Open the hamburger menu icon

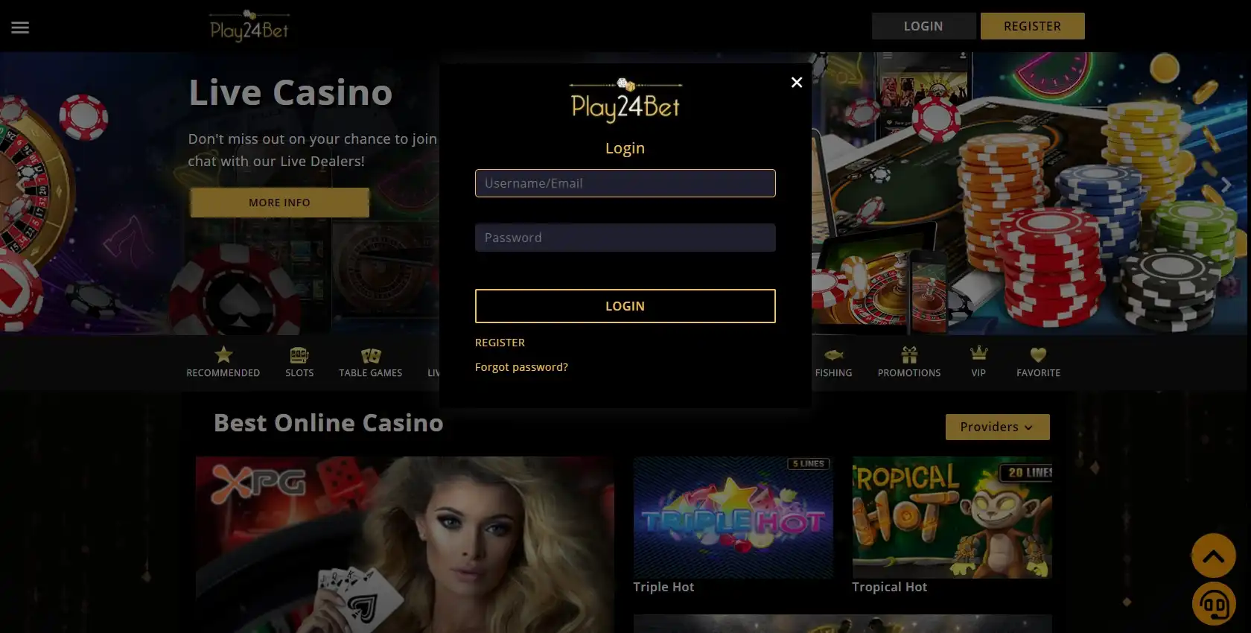click(20, 28)
